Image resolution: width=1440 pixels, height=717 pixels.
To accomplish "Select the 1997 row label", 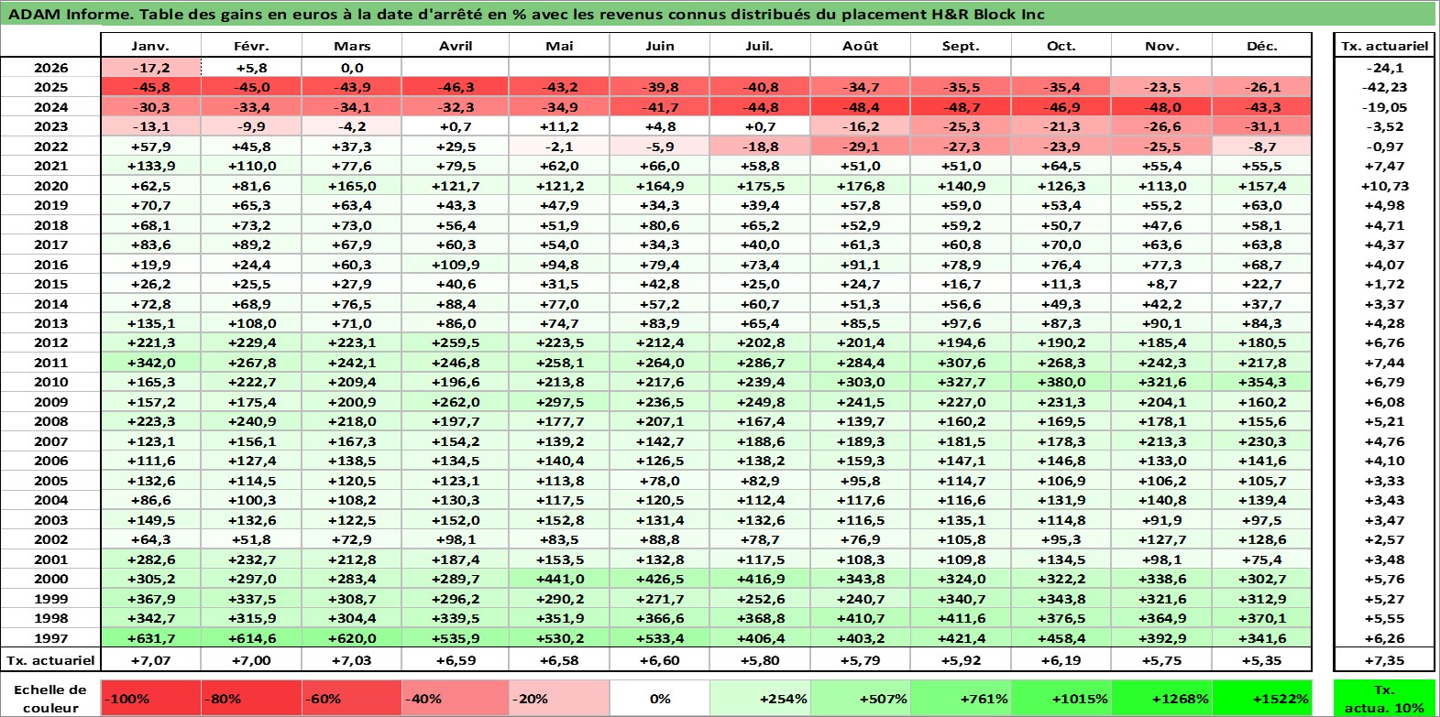I will point(50,638).
